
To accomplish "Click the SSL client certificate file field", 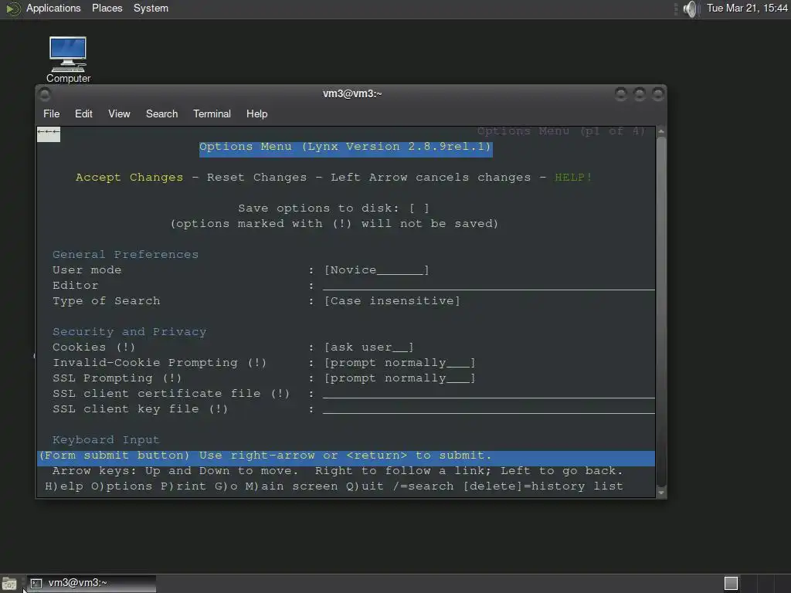I will (489, 394).
